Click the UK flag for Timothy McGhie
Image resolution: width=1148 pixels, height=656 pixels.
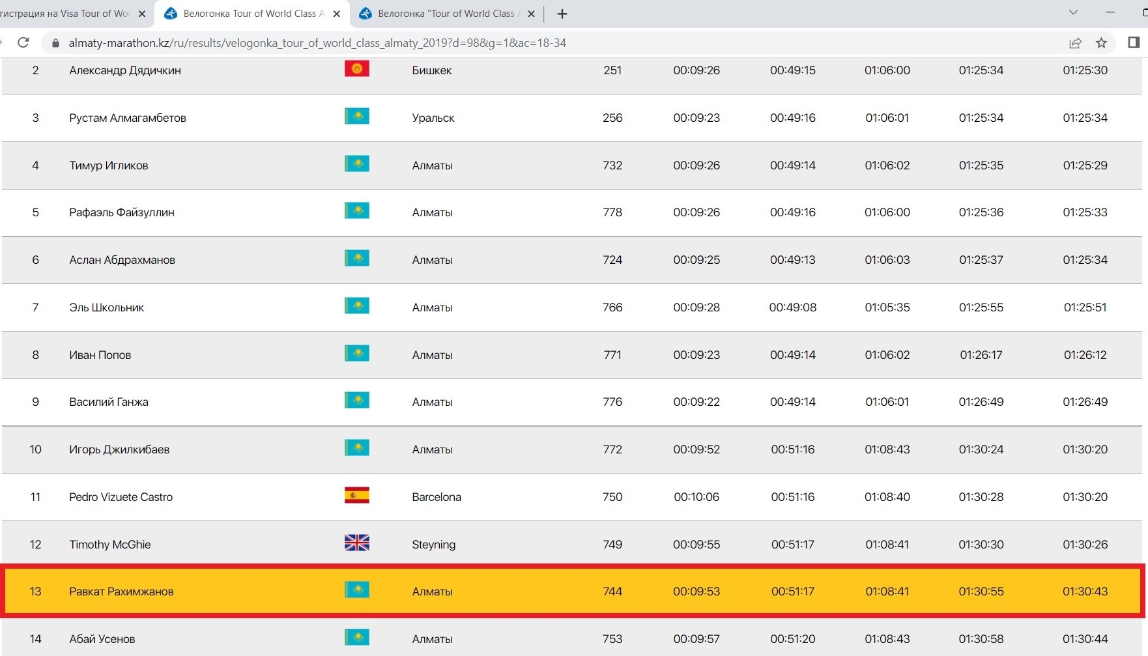click(356, 543)
